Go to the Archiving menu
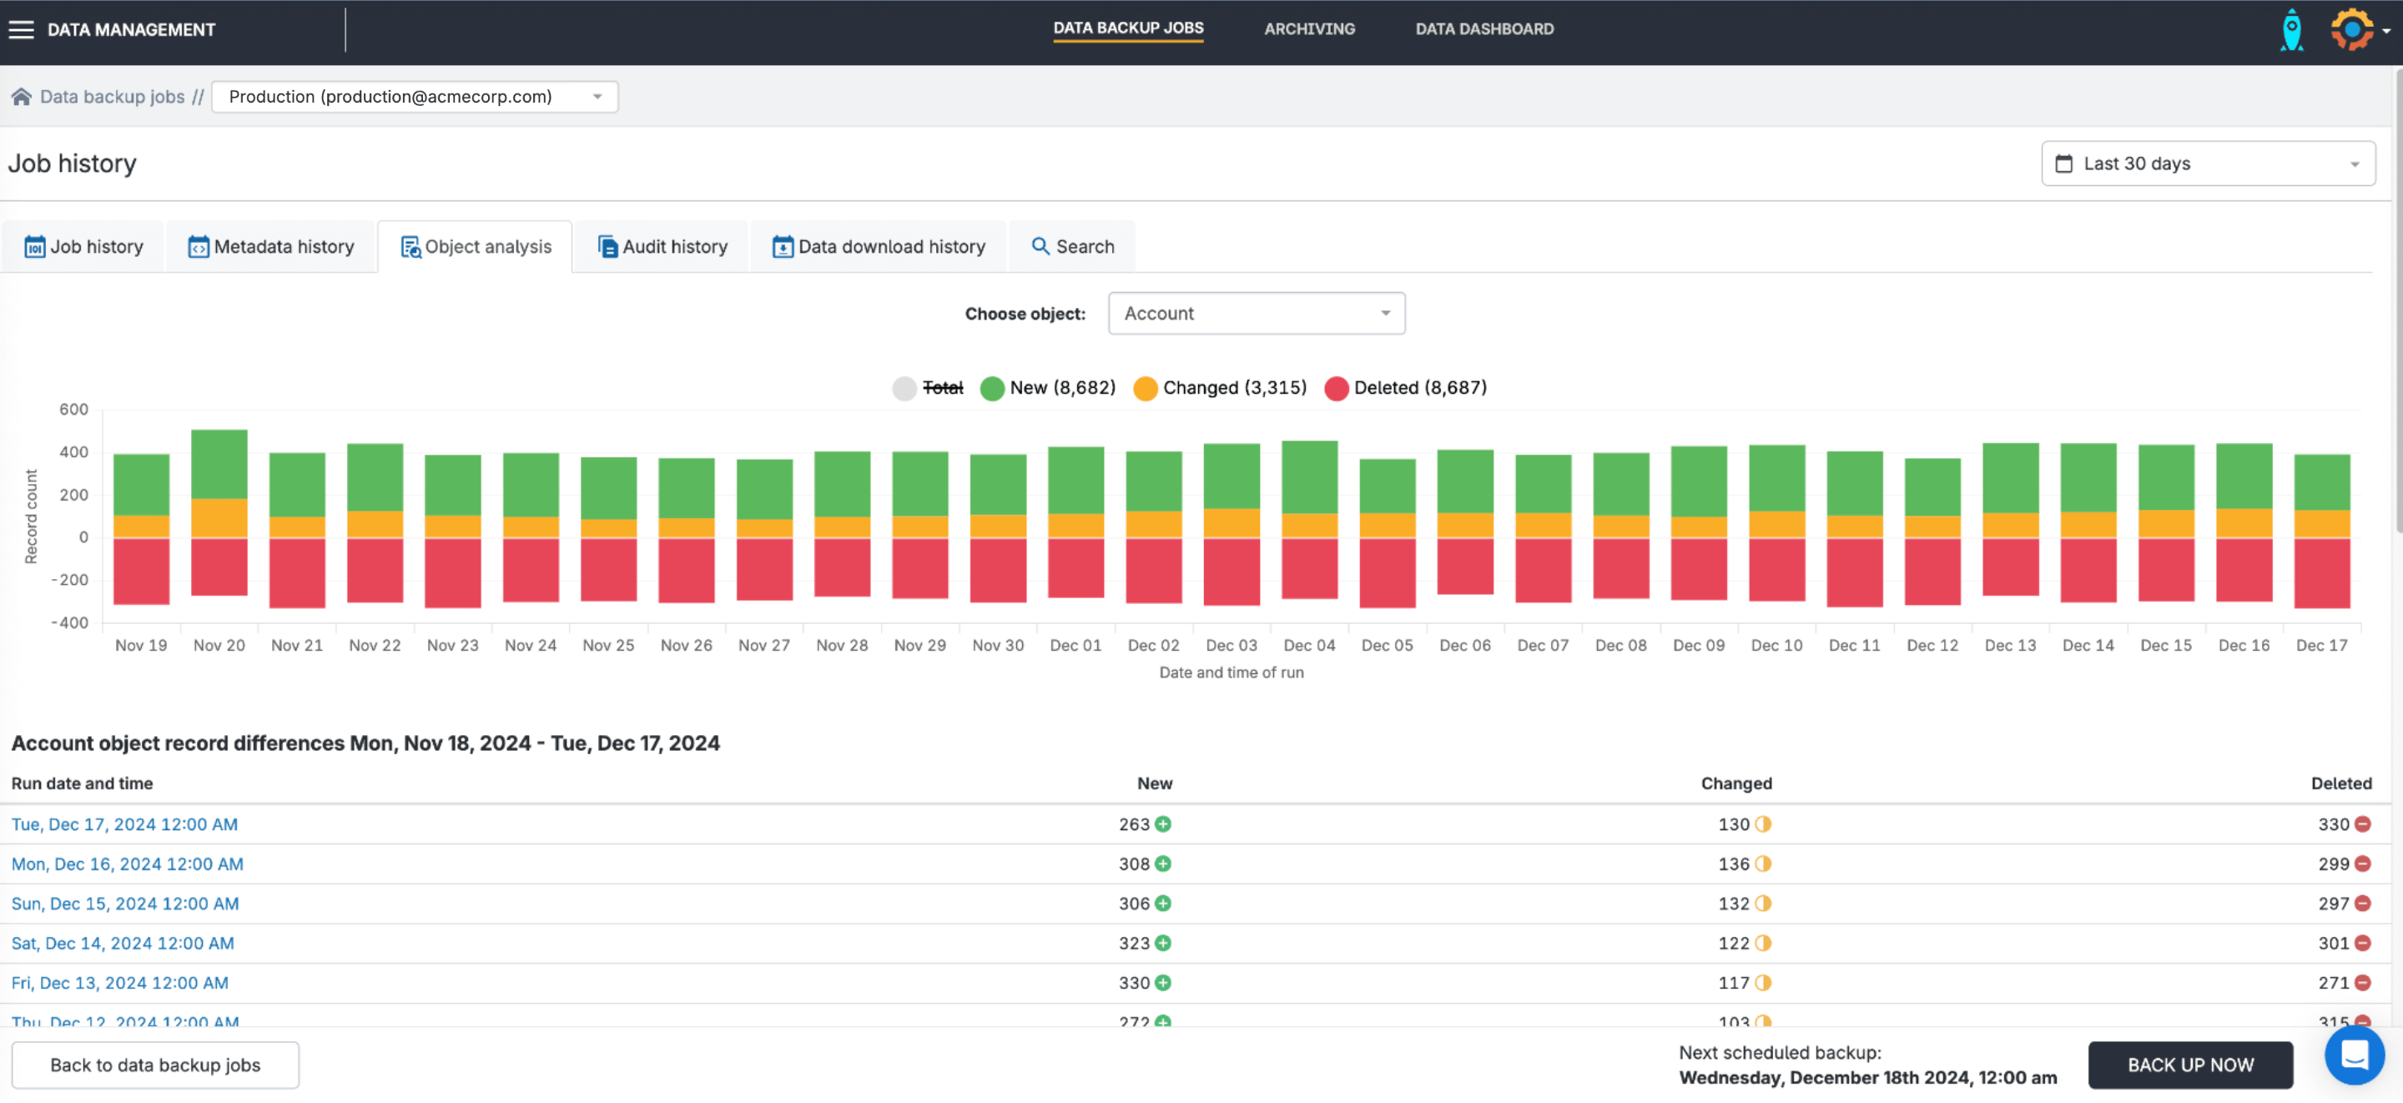The image size is (2403, 1103). pos(1309,29)
